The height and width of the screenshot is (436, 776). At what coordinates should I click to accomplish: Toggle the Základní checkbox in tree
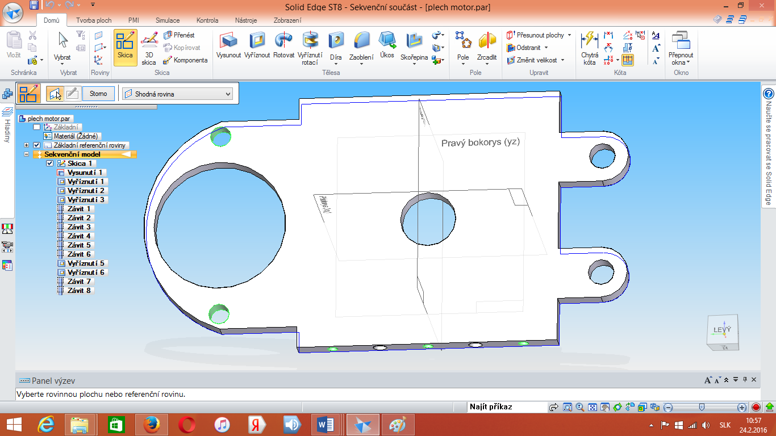37,127
